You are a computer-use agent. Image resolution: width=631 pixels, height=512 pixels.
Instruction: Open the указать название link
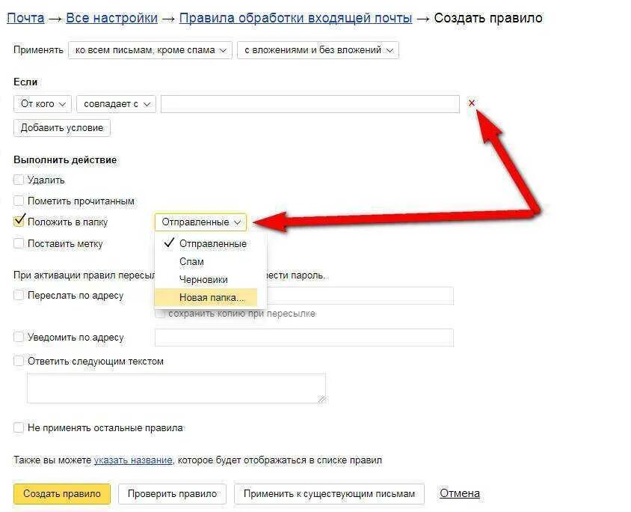[x=133, y=460]
